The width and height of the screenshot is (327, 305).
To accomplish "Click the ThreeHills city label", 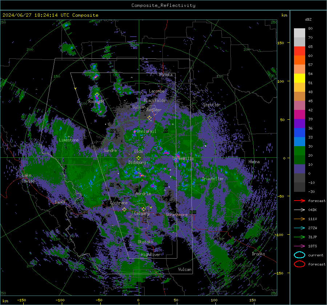I will click(x=183, y=158).
